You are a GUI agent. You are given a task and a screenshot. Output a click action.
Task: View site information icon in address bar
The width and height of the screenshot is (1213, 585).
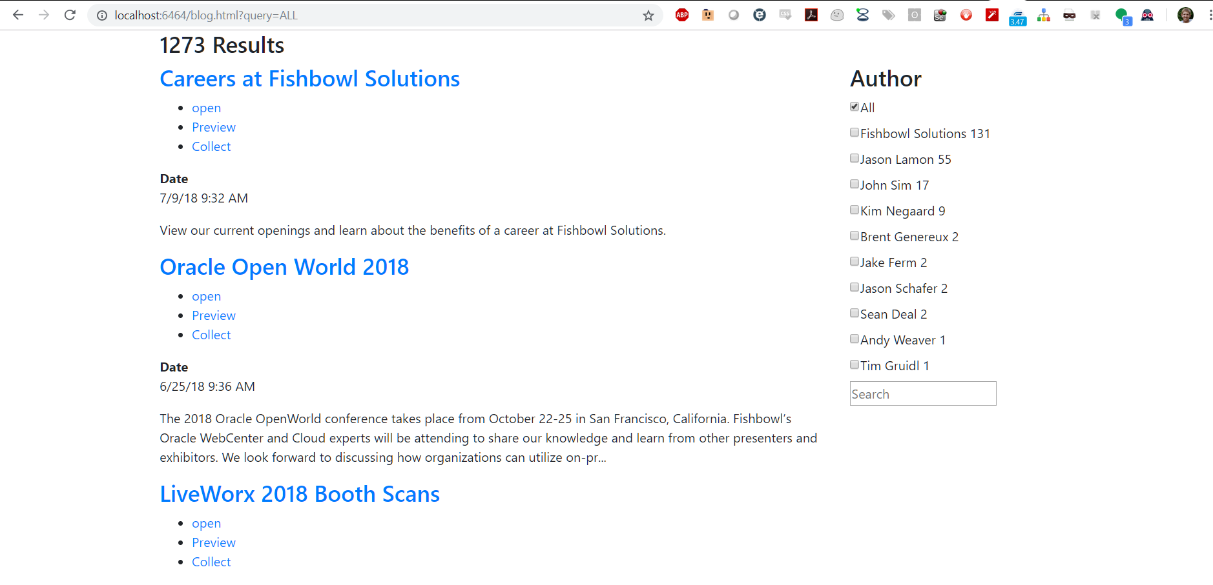pos(102,15)
